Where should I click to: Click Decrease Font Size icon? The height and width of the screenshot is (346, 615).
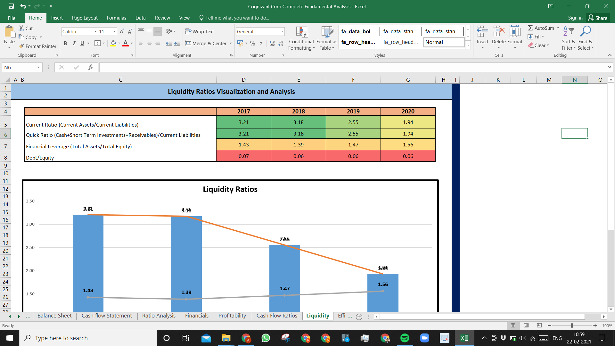click(130, 31)
